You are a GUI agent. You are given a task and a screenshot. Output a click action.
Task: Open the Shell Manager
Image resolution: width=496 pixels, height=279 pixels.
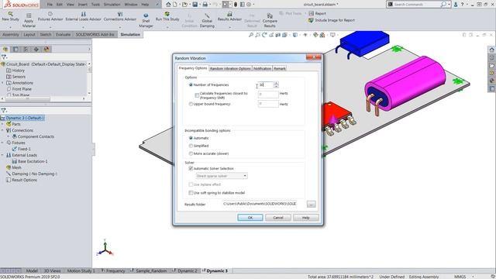coord(146,21)
